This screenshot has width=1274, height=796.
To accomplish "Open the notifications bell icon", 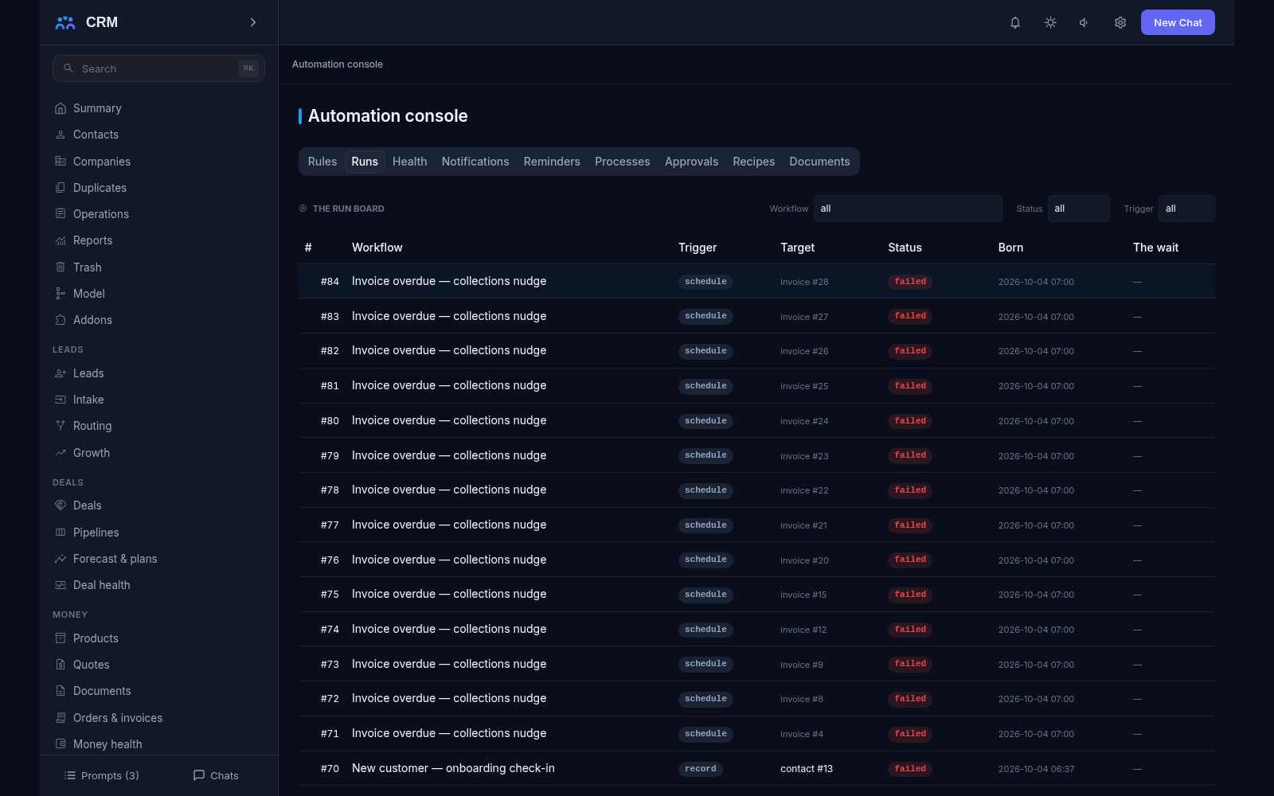I will click(1015, 22).
